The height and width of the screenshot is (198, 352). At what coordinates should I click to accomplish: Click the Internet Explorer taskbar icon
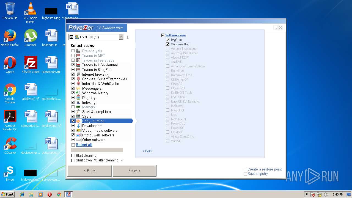coord(22,194)
